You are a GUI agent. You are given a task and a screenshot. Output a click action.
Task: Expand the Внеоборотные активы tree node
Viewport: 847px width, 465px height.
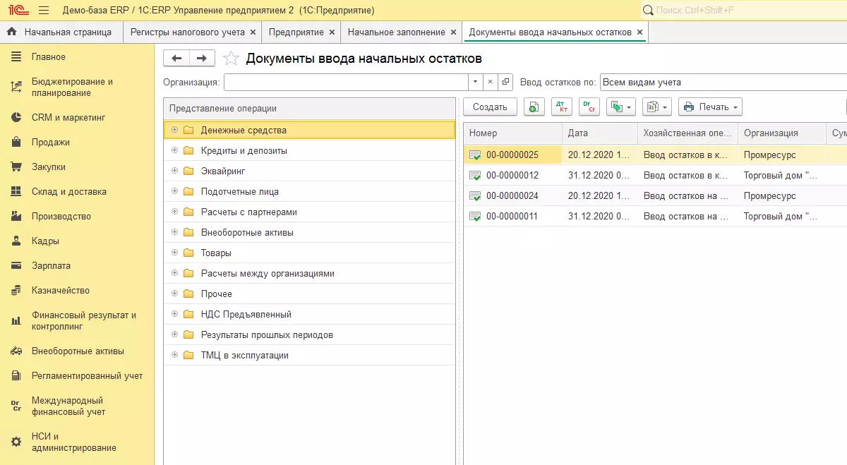(174, 232)
